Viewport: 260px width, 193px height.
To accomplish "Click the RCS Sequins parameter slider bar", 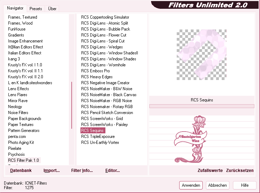I will (201, 106).
